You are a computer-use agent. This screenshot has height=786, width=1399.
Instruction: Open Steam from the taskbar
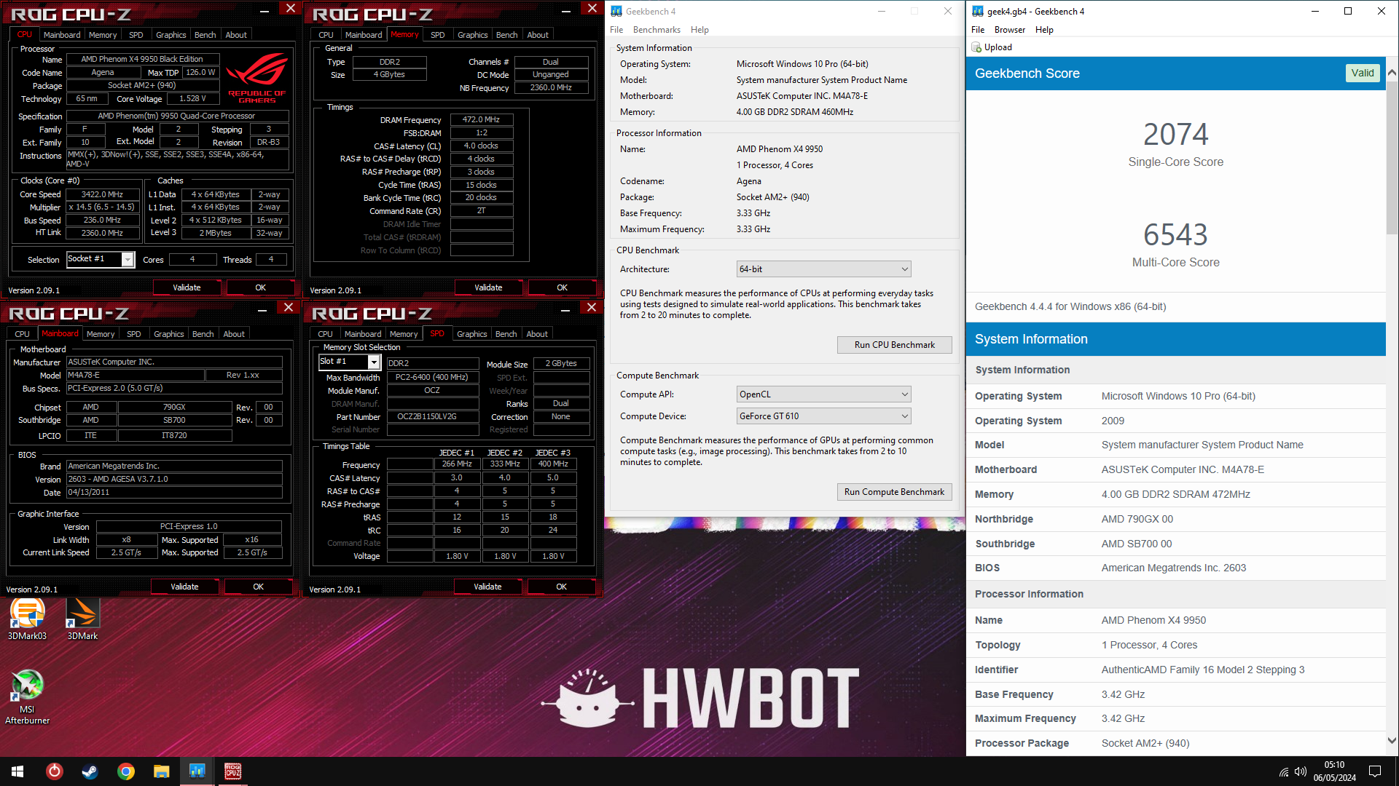click(90, 771)
